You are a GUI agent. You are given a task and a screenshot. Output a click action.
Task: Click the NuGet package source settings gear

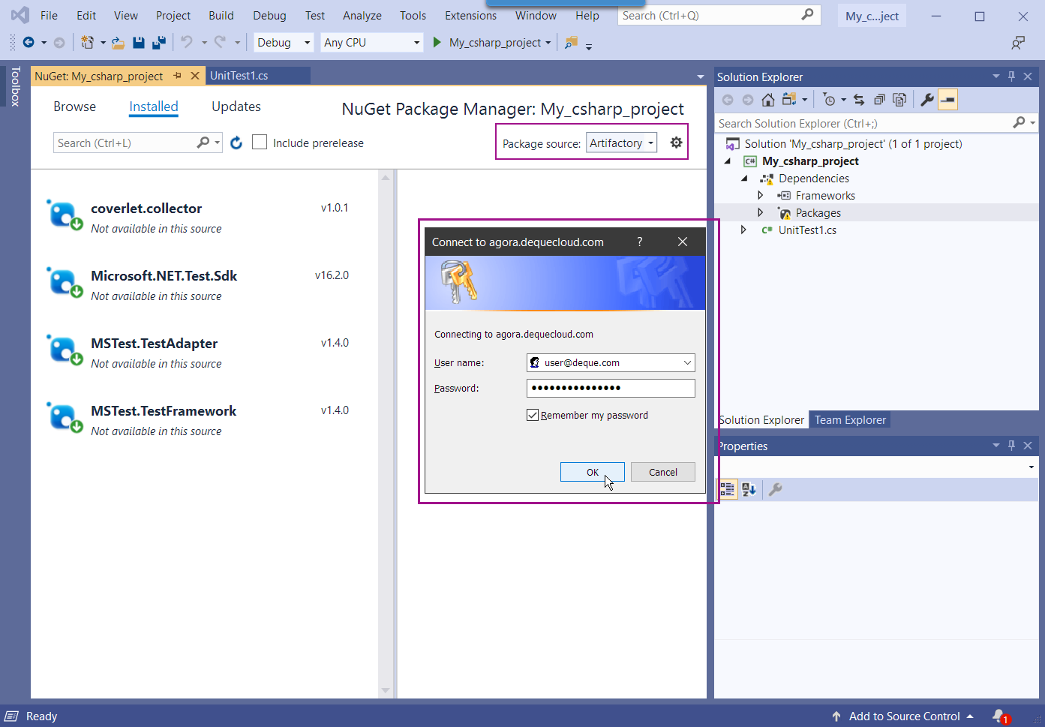click(x=676, y=143)
